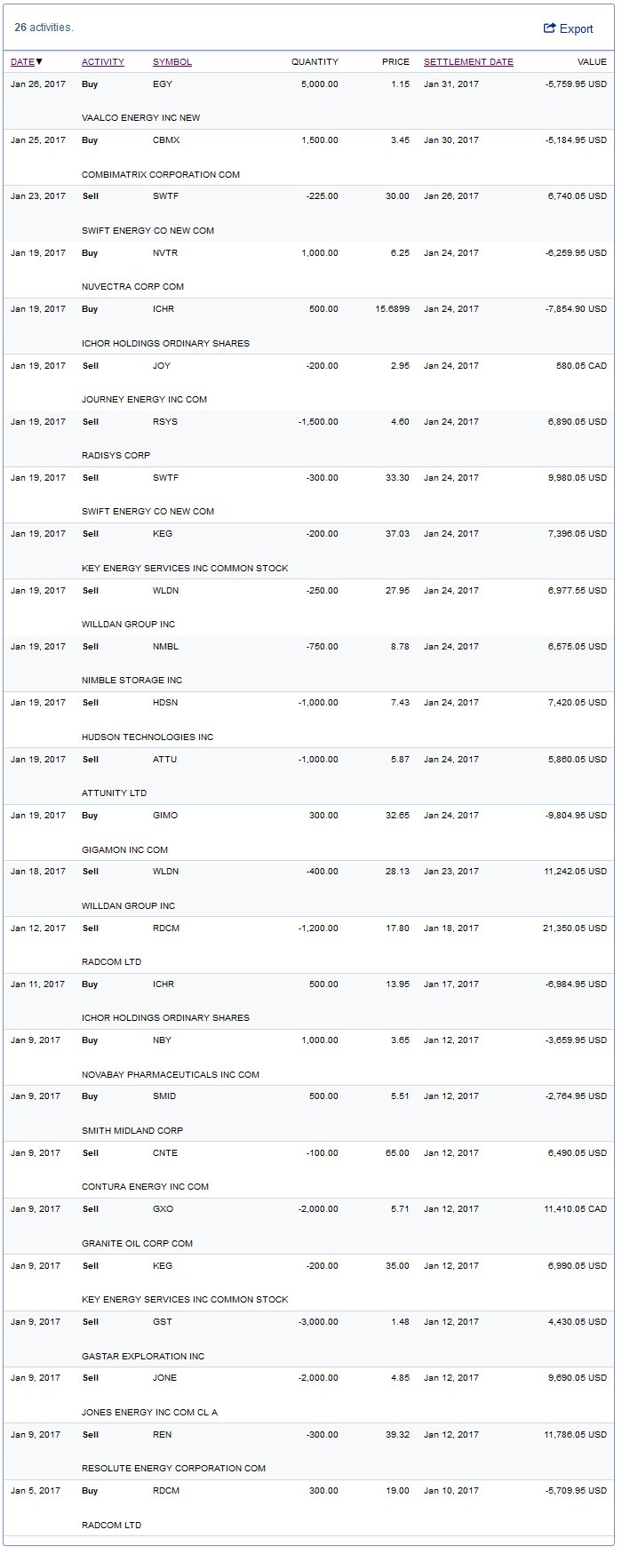The height and width of the screenshot is (1554, 622).
Task: Select the CBMX symbol in second row
Action: pos(166,140)
